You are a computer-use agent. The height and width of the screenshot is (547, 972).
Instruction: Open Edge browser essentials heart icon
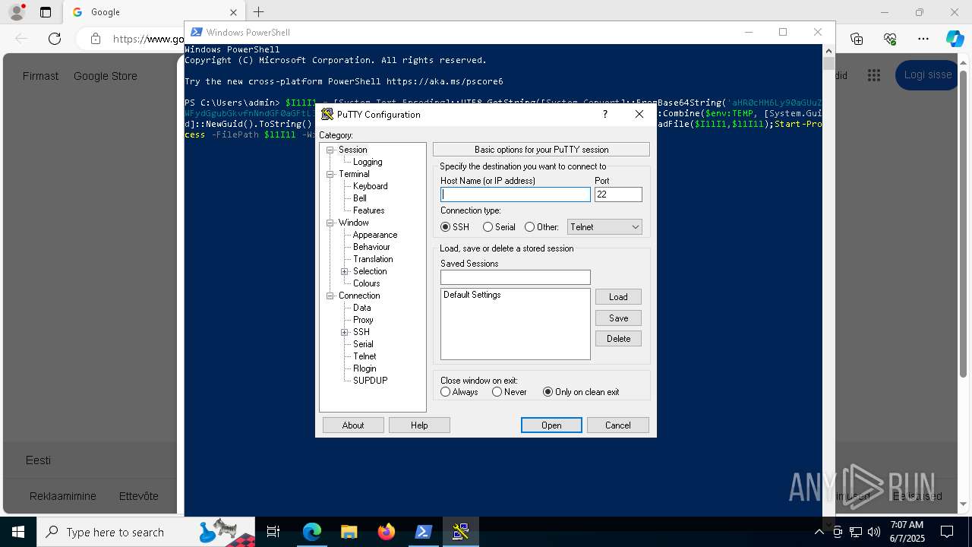[x=890, y=39]
